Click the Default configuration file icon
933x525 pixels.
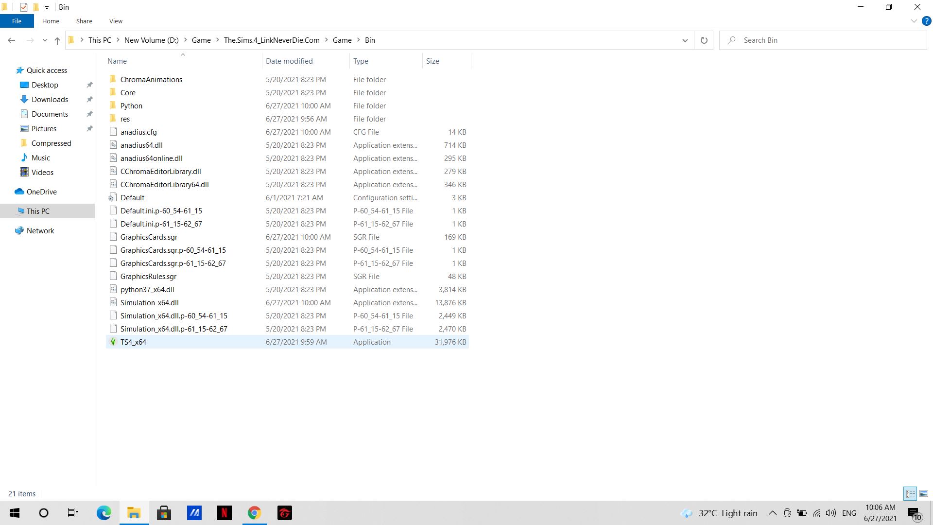pos(113,197)
